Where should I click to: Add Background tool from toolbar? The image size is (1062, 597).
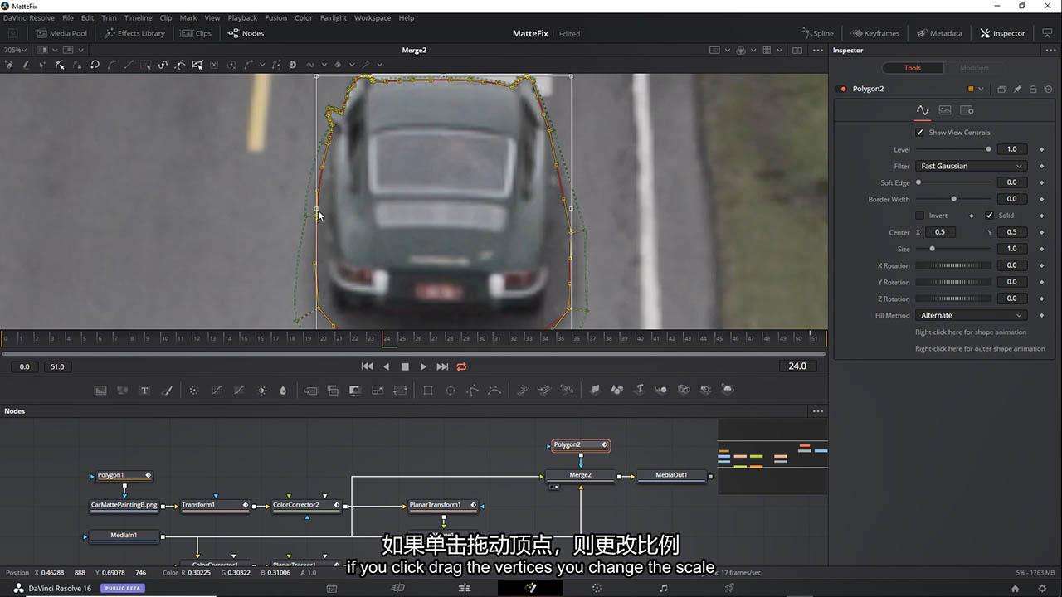100,391
